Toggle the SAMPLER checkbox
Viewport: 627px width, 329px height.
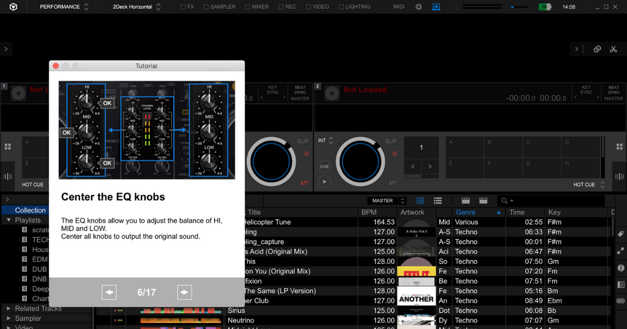point(206,7)
